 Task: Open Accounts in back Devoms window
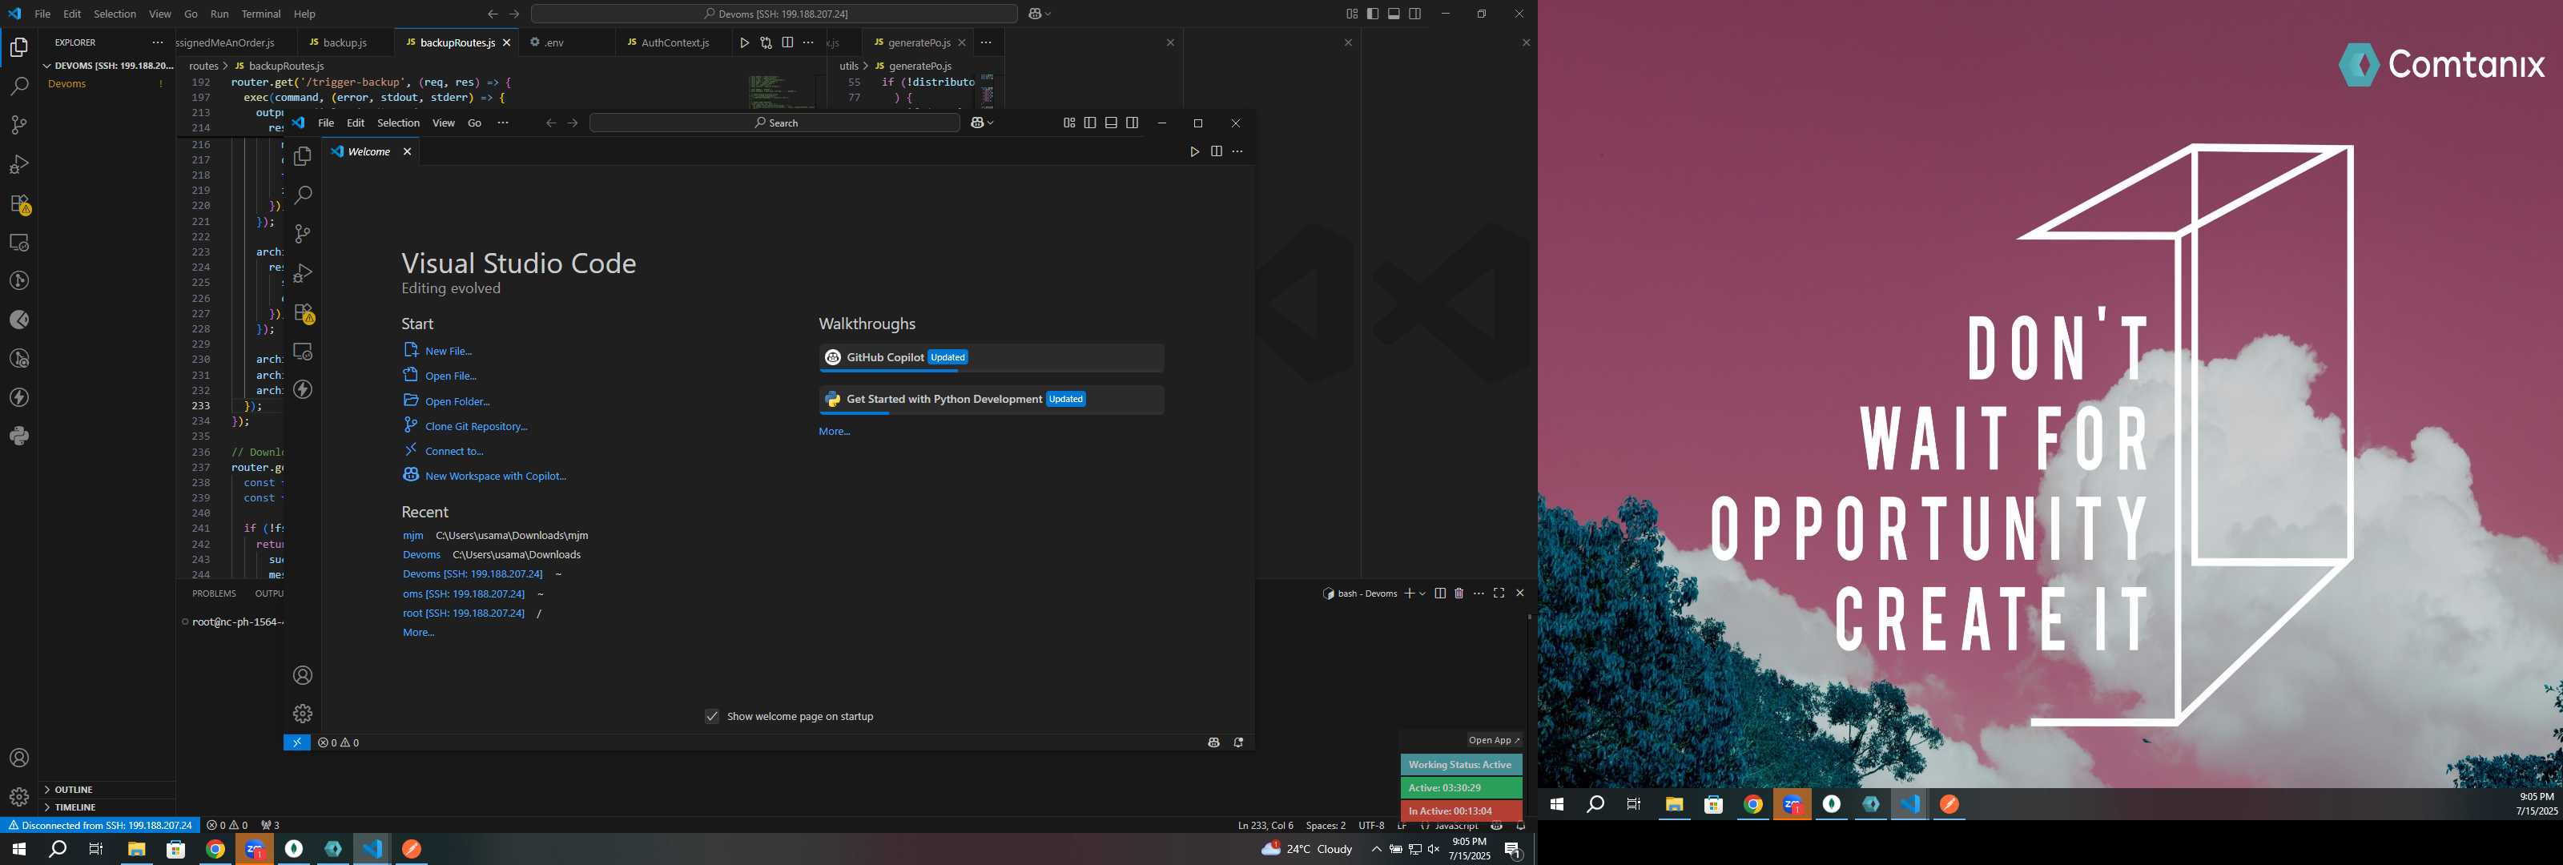[19, 758]
